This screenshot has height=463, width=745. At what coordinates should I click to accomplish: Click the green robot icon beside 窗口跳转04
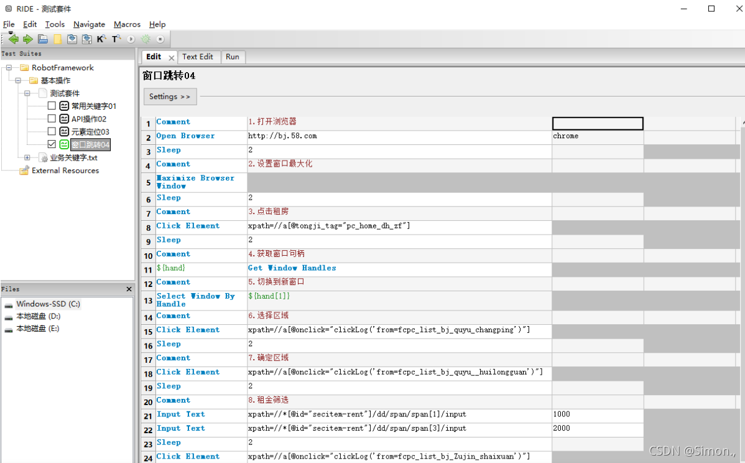pos(64,144)
